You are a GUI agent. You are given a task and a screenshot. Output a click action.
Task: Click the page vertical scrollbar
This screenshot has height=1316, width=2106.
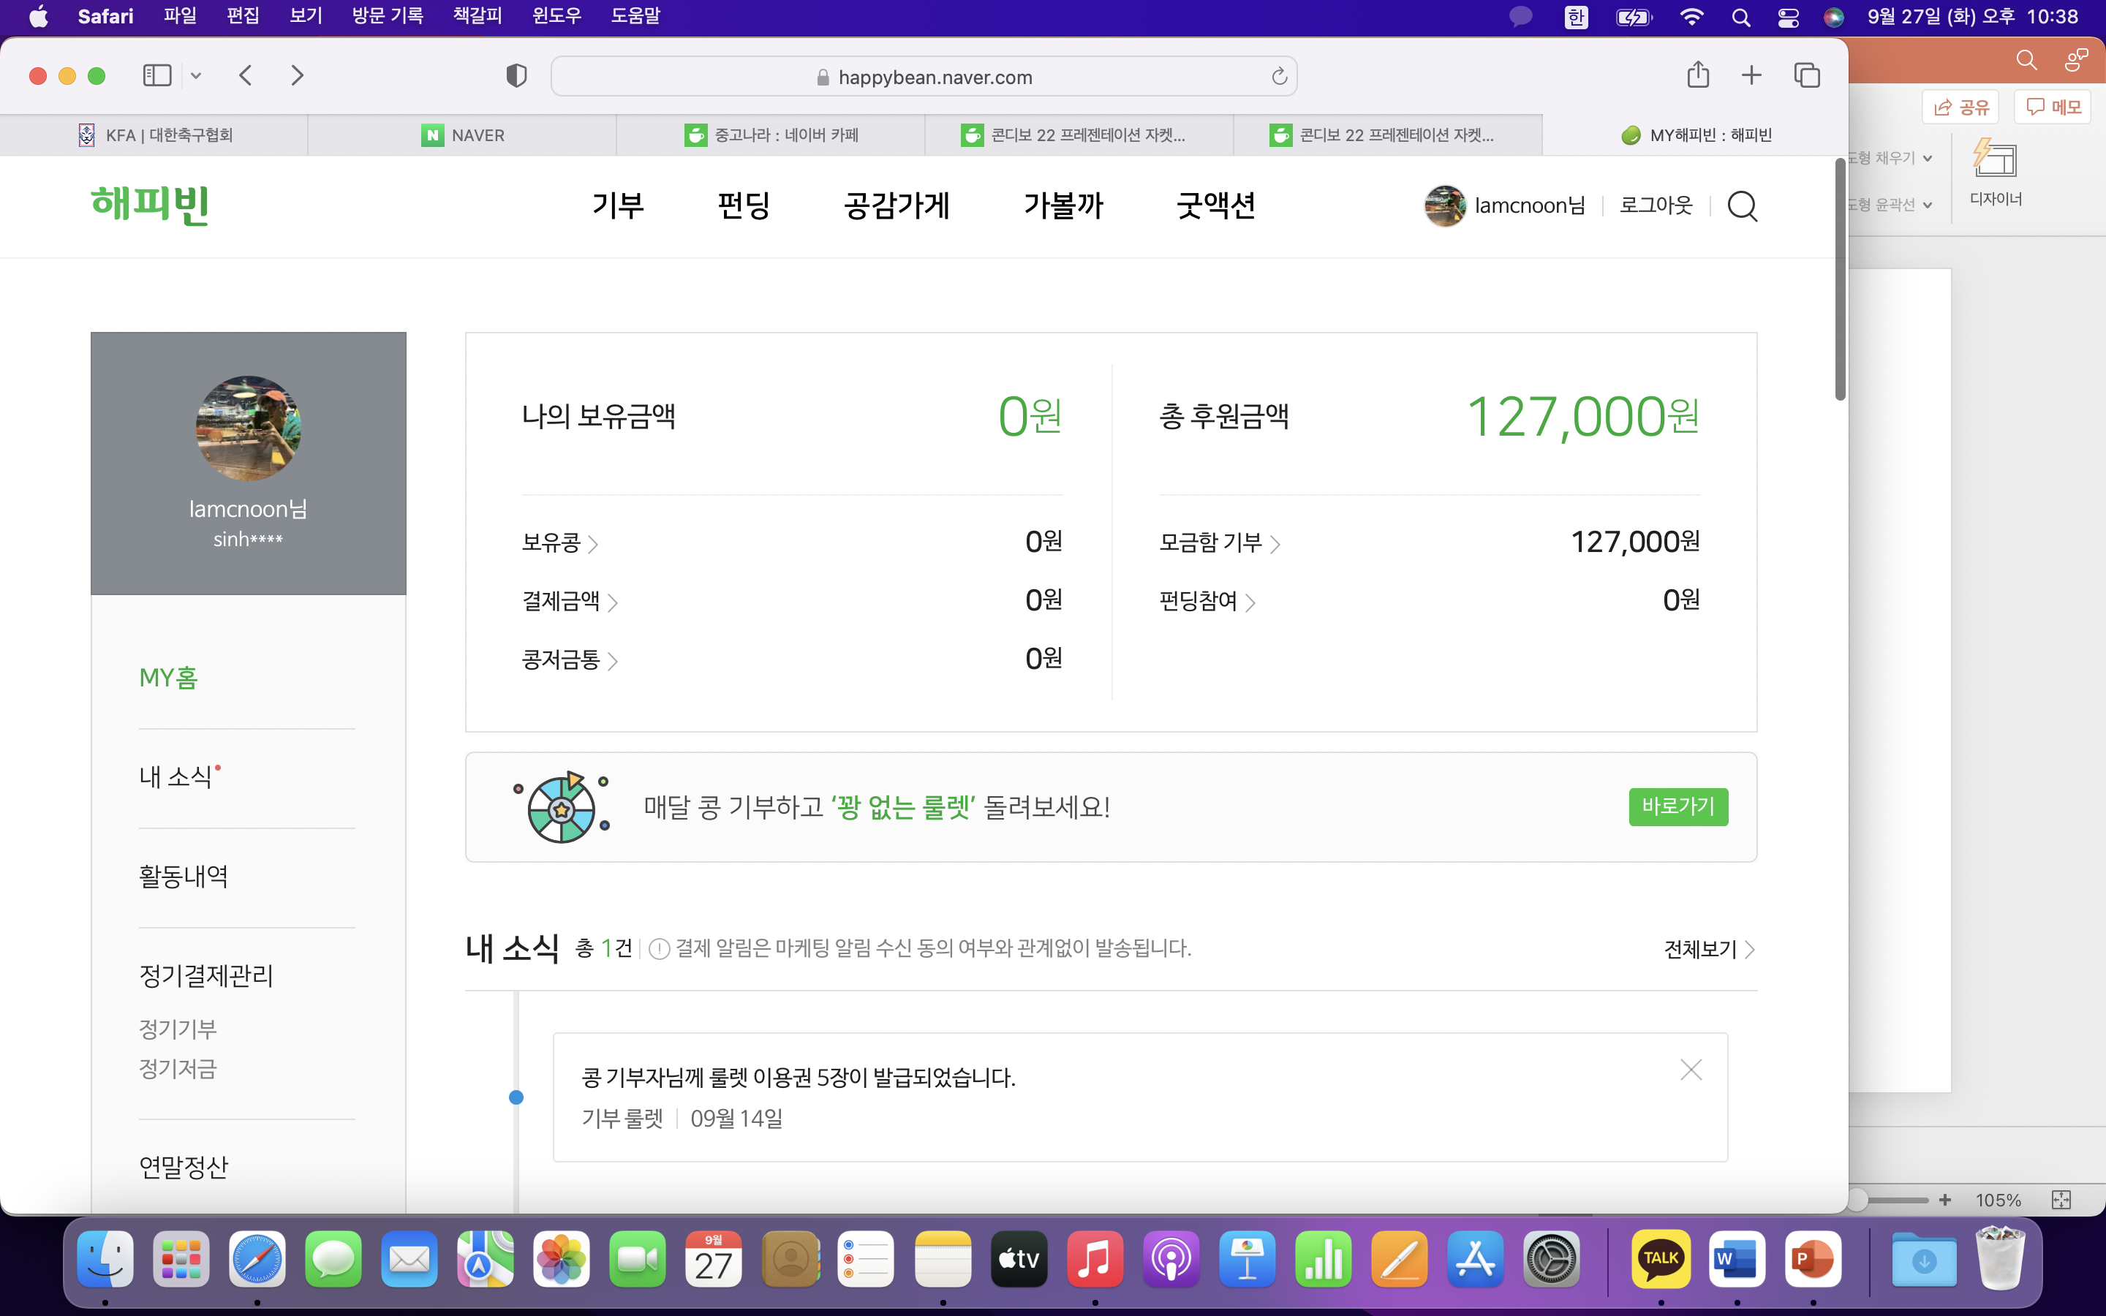pos(1841,280)
